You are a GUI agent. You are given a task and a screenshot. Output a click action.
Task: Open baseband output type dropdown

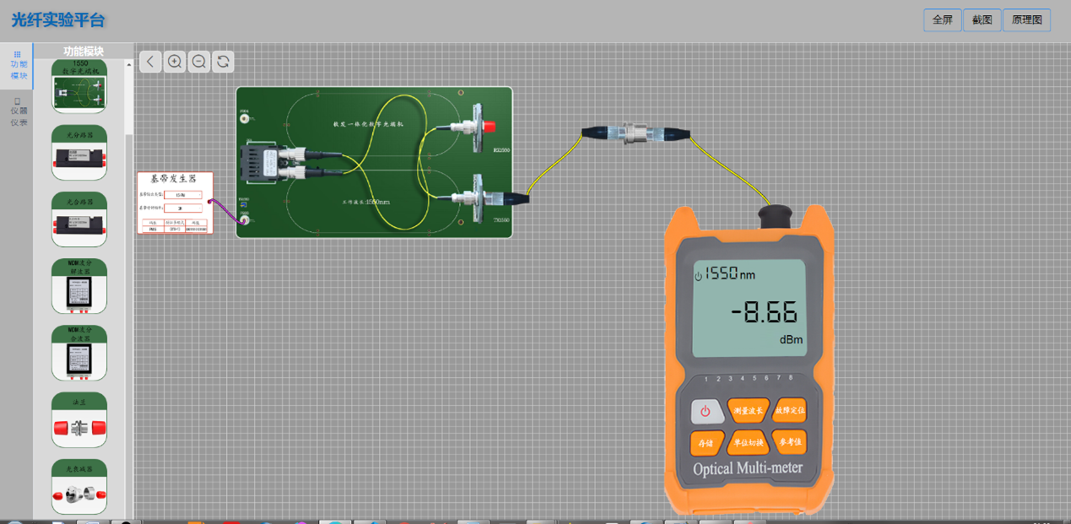182,195
